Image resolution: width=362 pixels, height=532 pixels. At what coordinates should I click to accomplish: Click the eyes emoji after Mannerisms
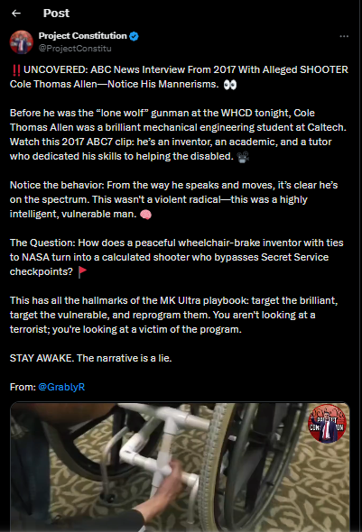230,85
